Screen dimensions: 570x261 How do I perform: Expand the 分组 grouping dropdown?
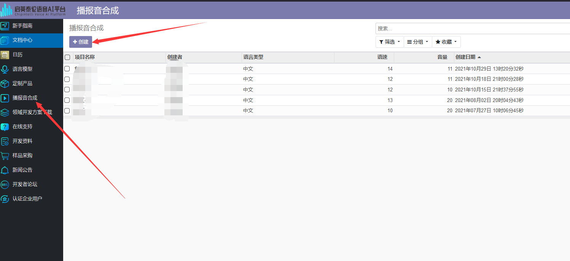tap(417, 42)
